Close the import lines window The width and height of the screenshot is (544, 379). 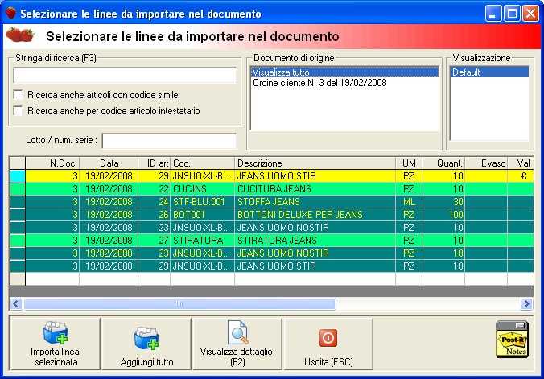[530, 14]
